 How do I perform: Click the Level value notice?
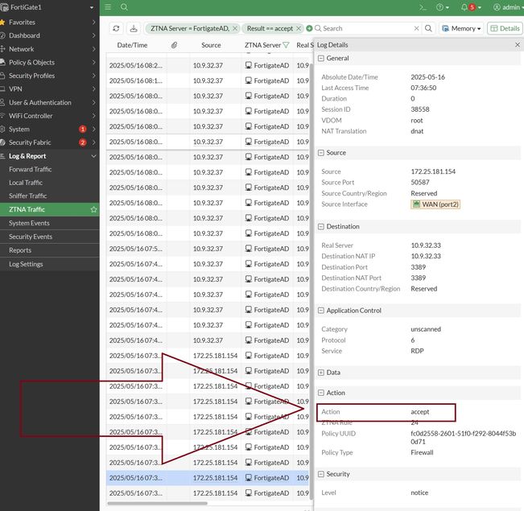tap(419, 492)
